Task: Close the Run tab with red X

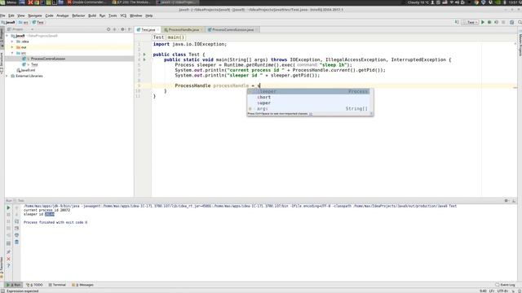Action: (x=9, y=259)
